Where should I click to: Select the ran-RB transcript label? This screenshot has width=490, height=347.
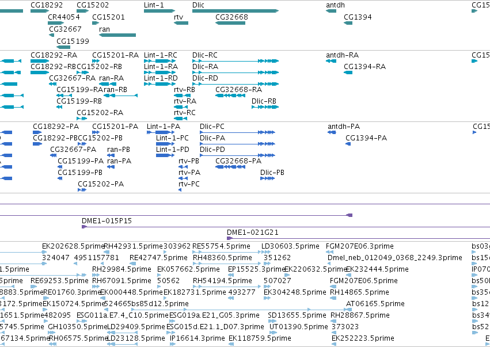[115, 90]
